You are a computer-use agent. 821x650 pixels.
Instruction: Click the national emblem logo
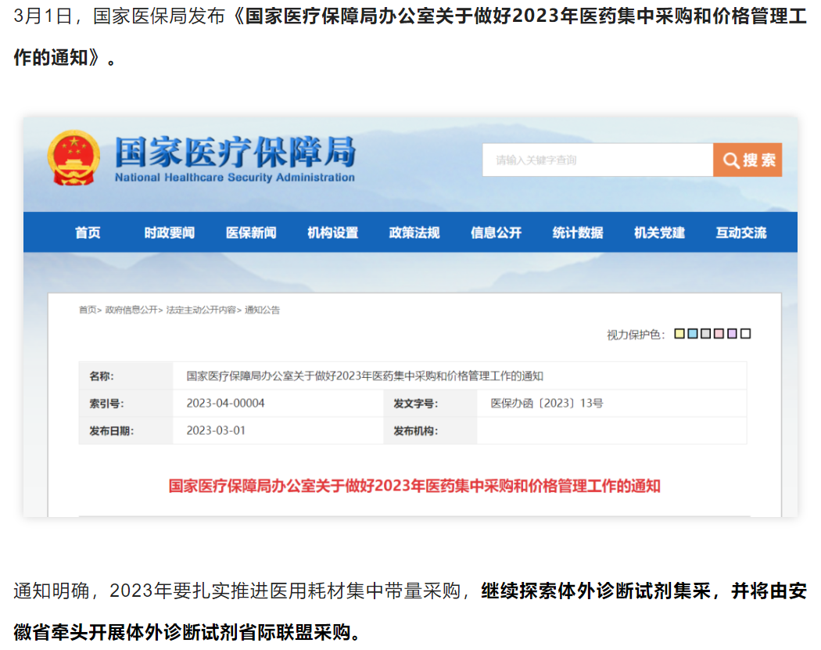73,158
